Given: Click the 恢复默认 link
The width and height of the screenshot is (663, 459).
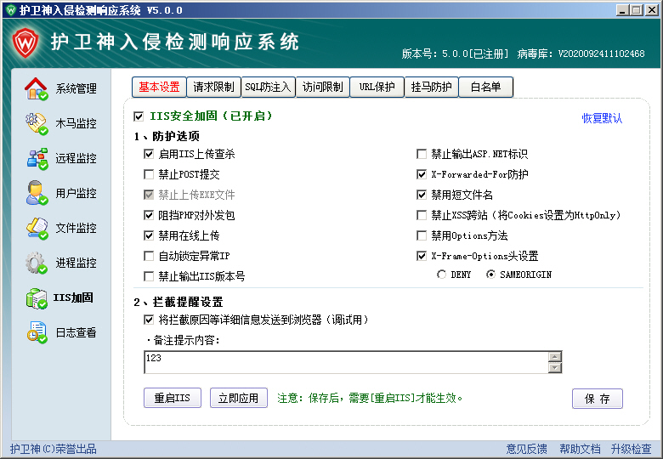Looking at the screenshot, I should click(602, 118).
